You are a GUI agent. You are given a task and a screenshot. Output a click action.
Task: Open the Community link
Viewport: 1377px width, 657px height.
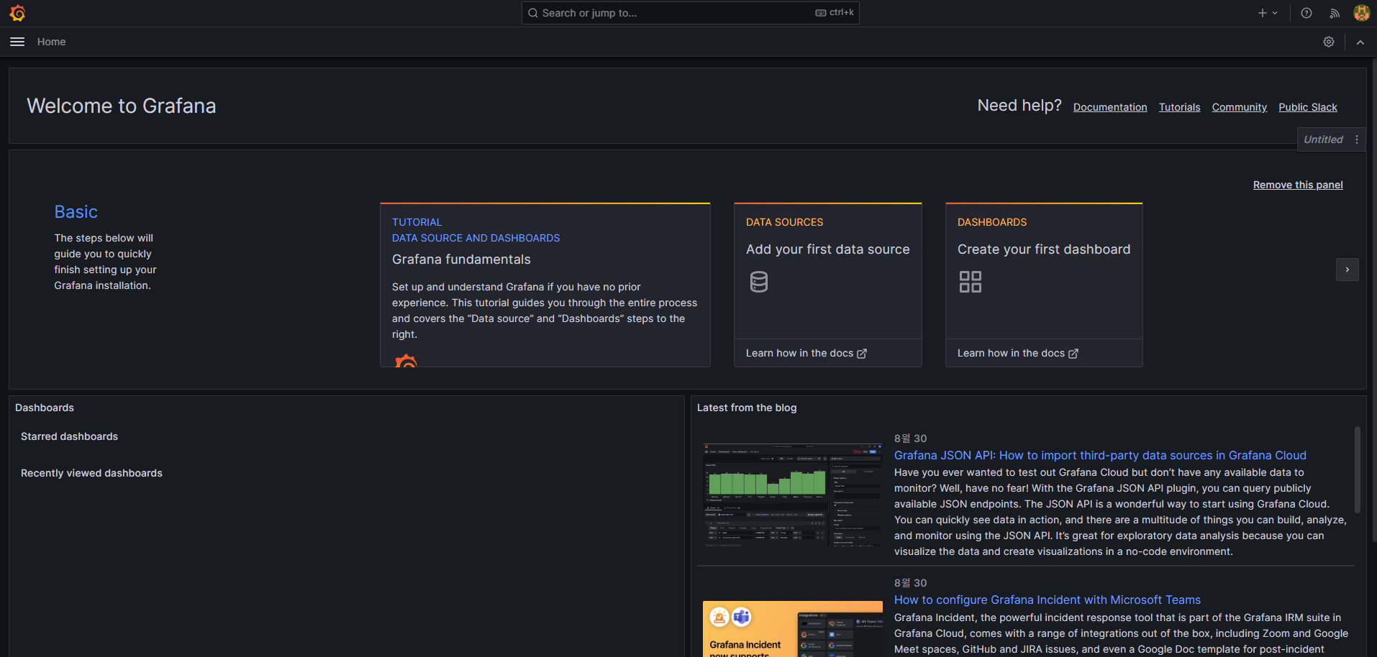(x=1239, y=107)
